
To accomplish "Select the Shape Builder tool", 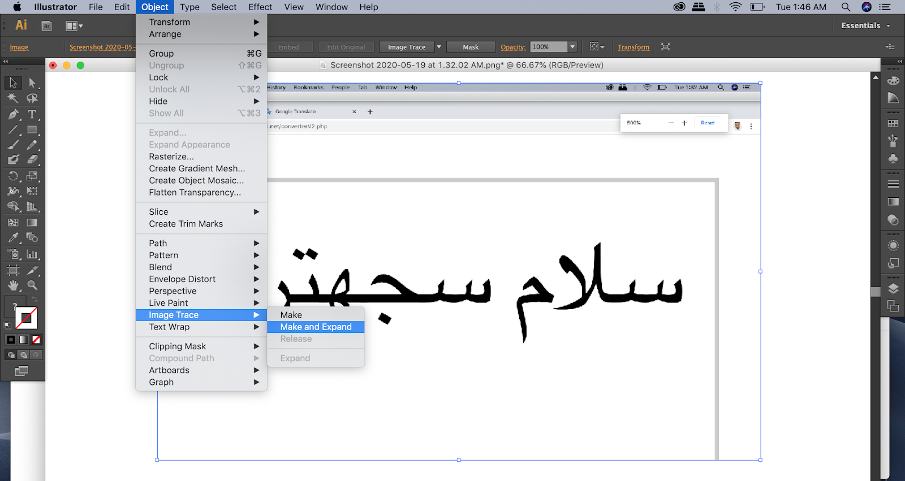I will coord(13,207).
